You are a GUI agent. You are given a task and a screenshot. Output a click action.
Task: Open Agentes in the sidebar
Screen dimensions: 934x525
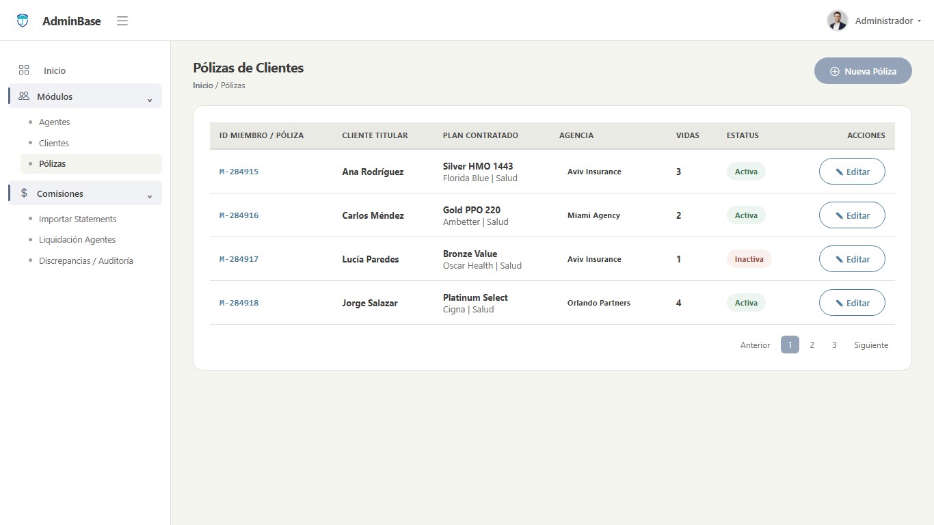coord(55,122)
